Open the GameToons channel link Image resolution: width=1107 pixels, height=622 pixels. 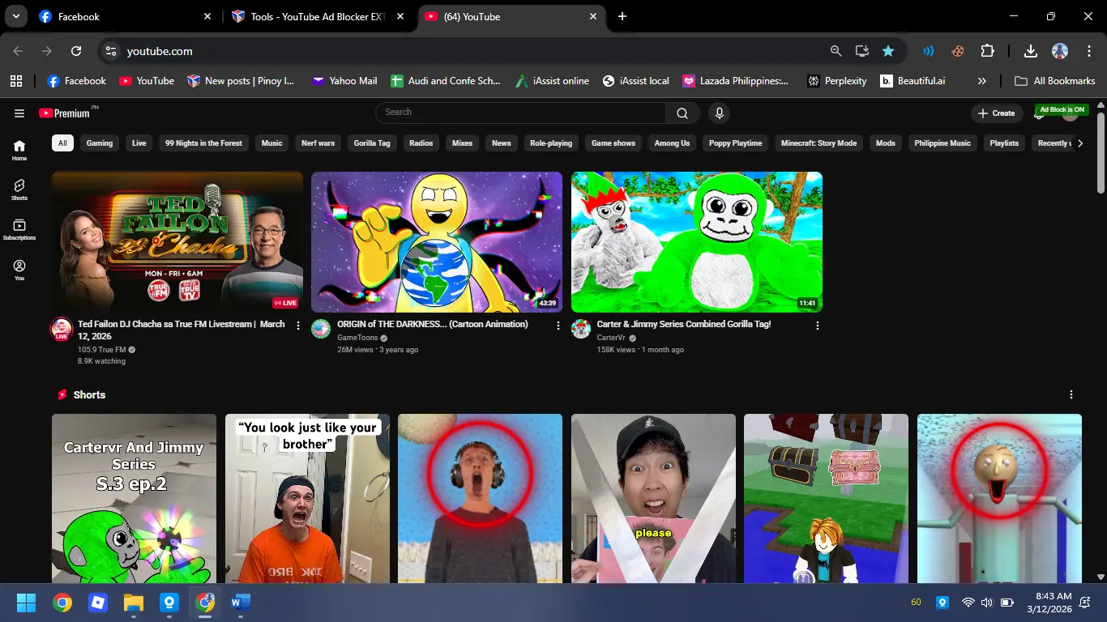357,338
